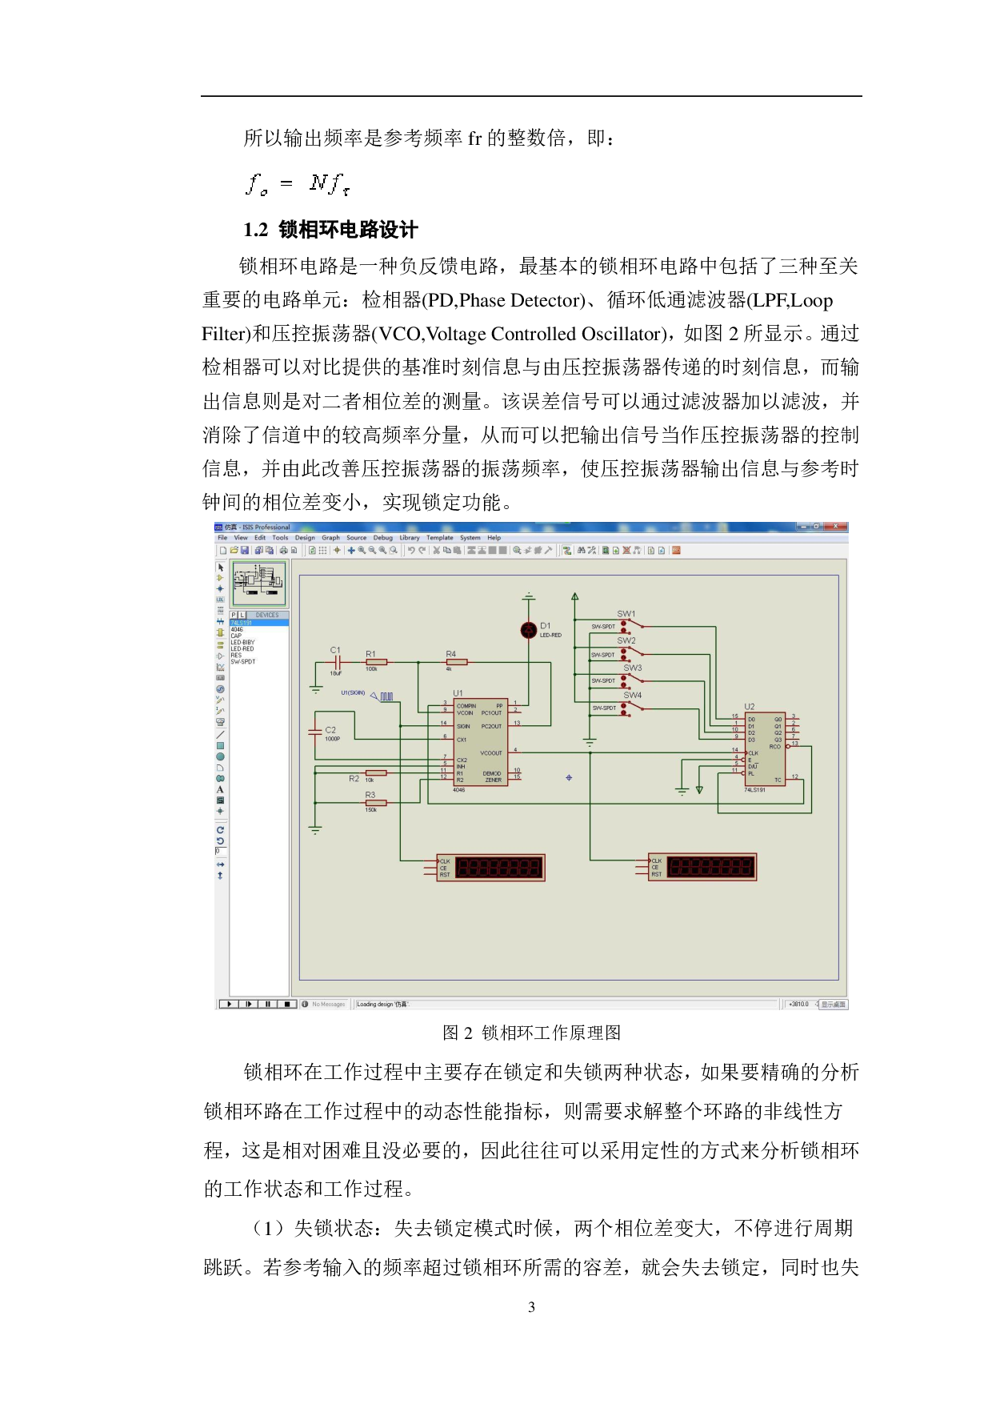Select the Junction Dot mode tool

coord(220,588)
